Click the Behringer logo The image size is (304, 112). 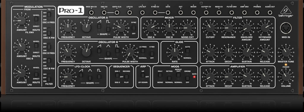[x=286, y=12]
